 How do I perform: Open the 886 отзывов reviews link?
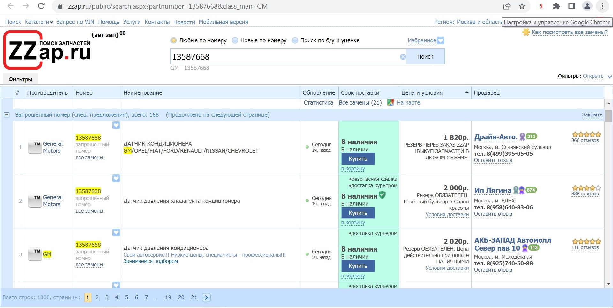tap(585, 194)
